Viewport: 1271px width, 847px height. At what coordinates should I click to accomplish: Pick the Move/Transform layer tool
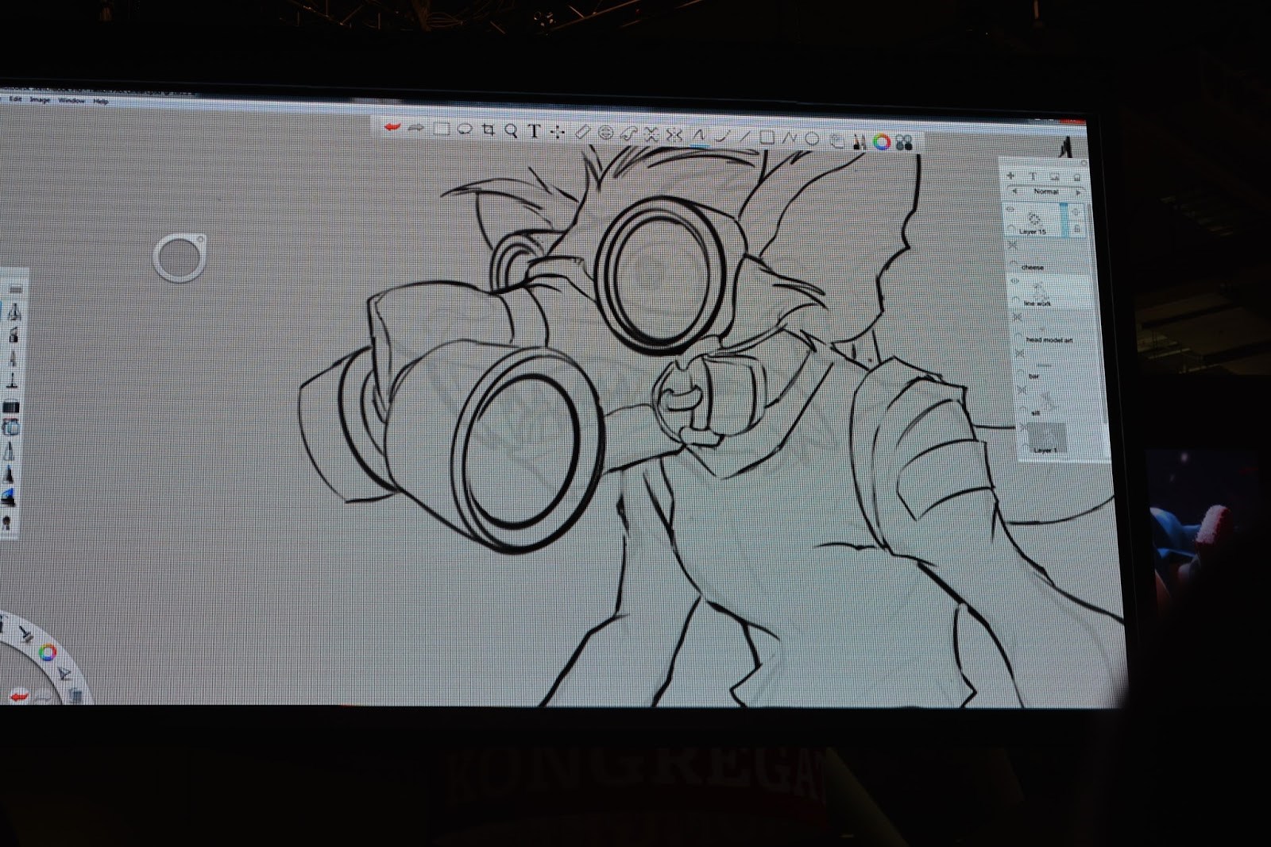pyautogui.click(x=557, y=132)
